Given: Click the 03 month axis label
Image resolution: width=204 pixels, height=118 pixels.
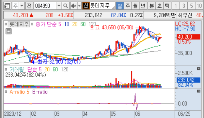Looking at the screenshot, I should (57, 114).
